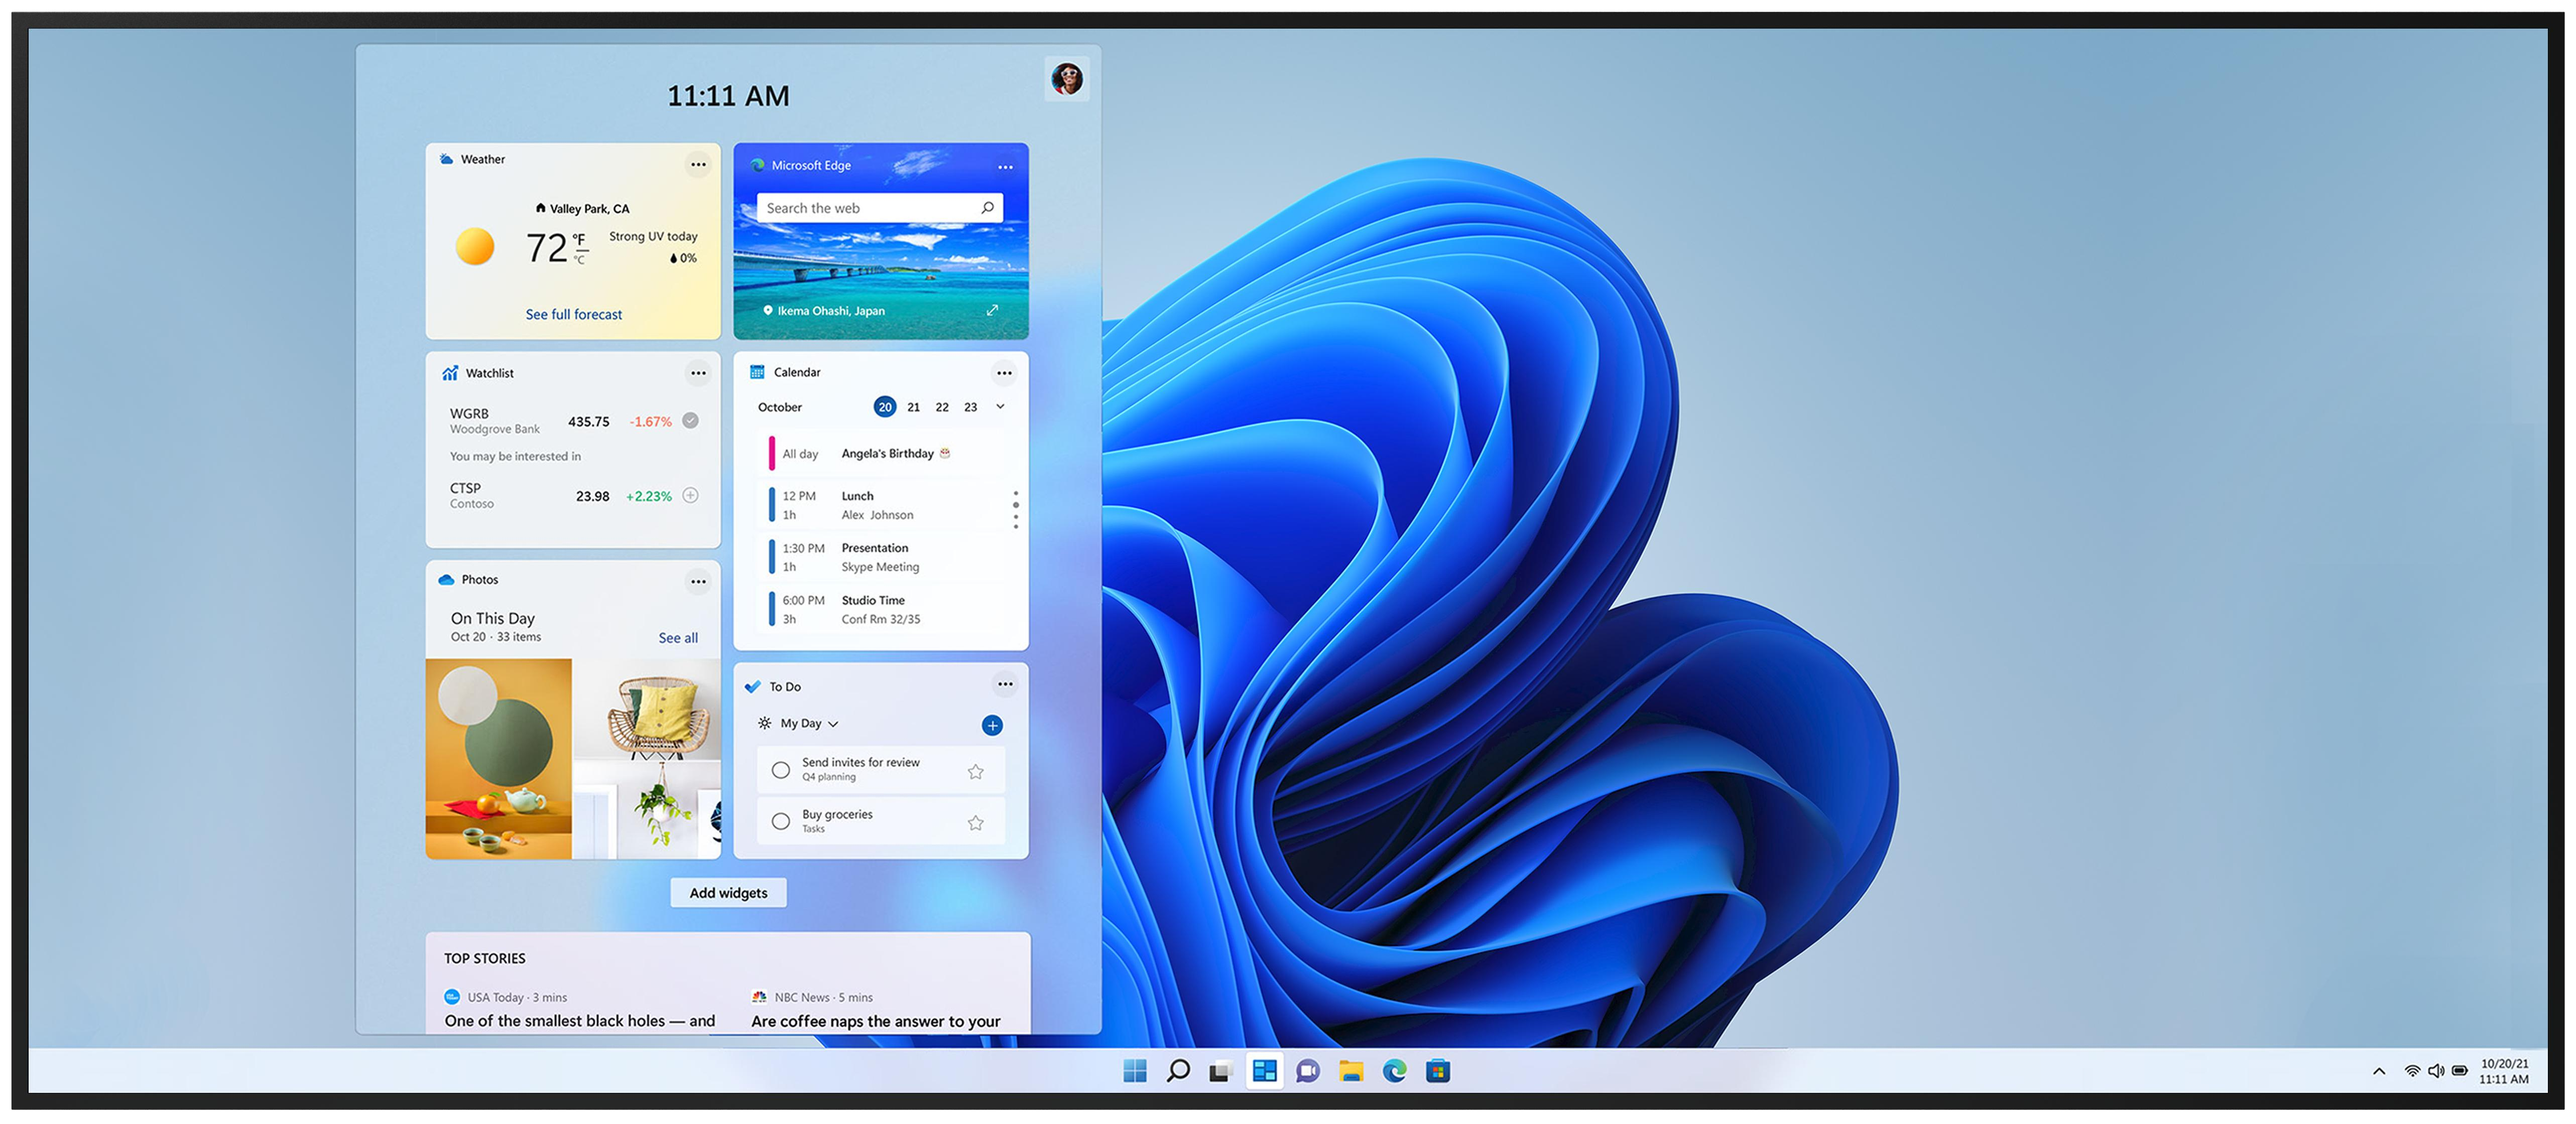Complete Send invites for review task
The image size is (2576, 1124).
781,769
